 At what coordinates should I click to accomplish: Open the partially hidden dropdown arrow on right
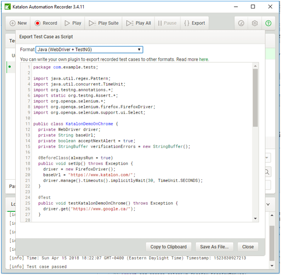(x=268, y=158)
